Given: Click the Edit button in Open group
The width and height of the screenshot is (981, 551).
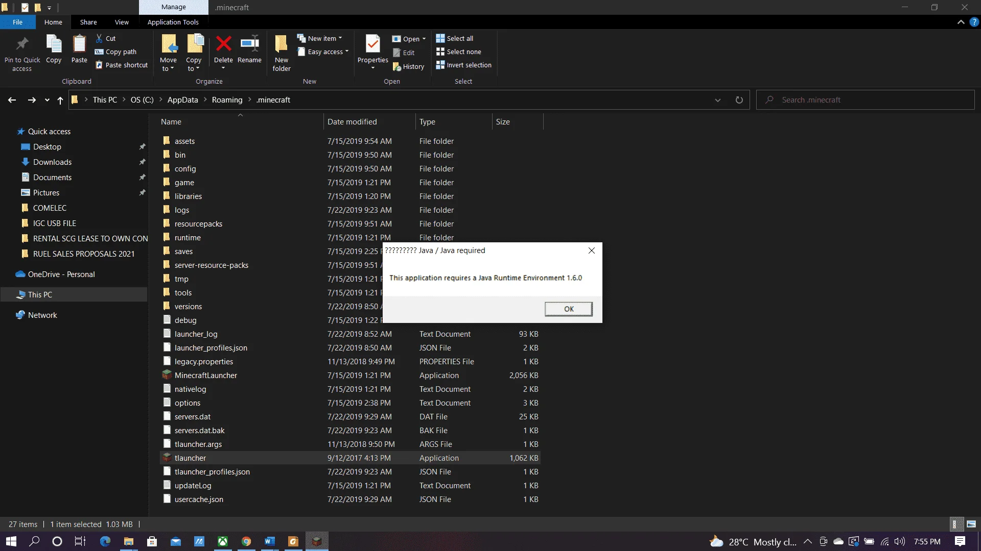Looking at the screenshot, I should pyautogui.click(x=404, y=53).
